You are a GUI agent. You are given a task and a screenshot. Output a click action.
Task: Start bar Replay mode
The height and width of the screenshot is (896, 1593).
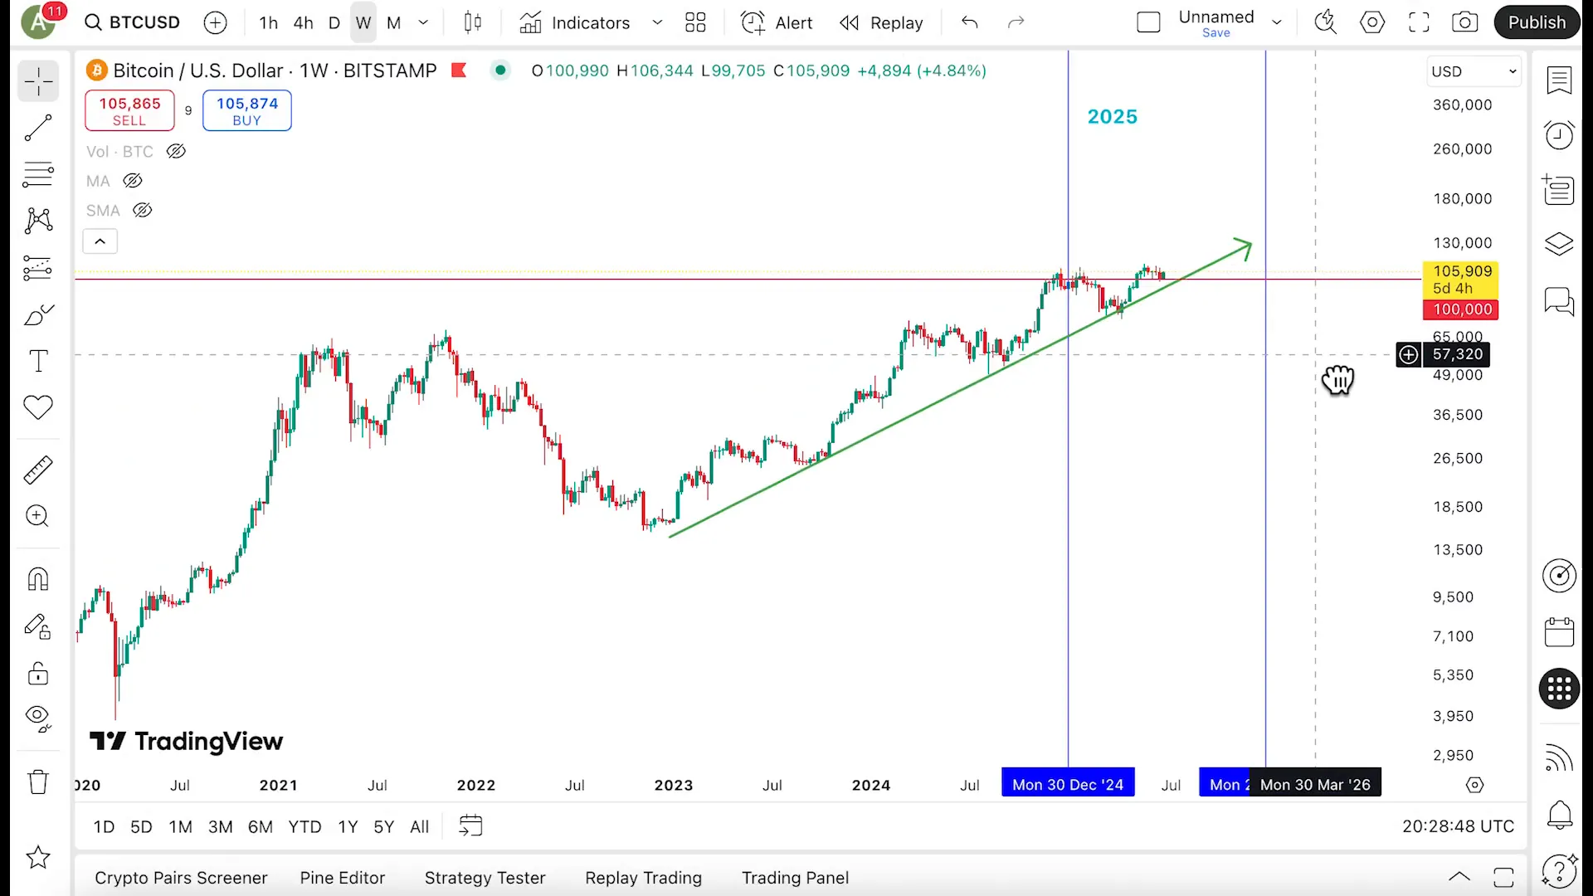[881, 22]
